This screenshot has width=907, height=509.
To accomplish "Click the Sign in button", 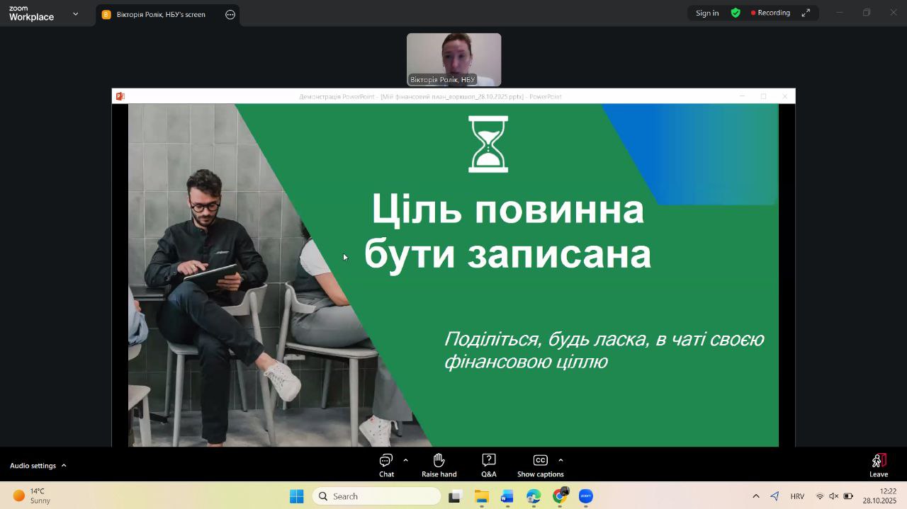I will click(706, 13).
